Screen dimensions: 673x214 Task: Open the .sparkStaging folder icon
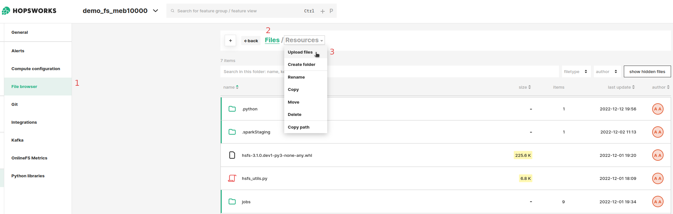click(x=232, y=132)
